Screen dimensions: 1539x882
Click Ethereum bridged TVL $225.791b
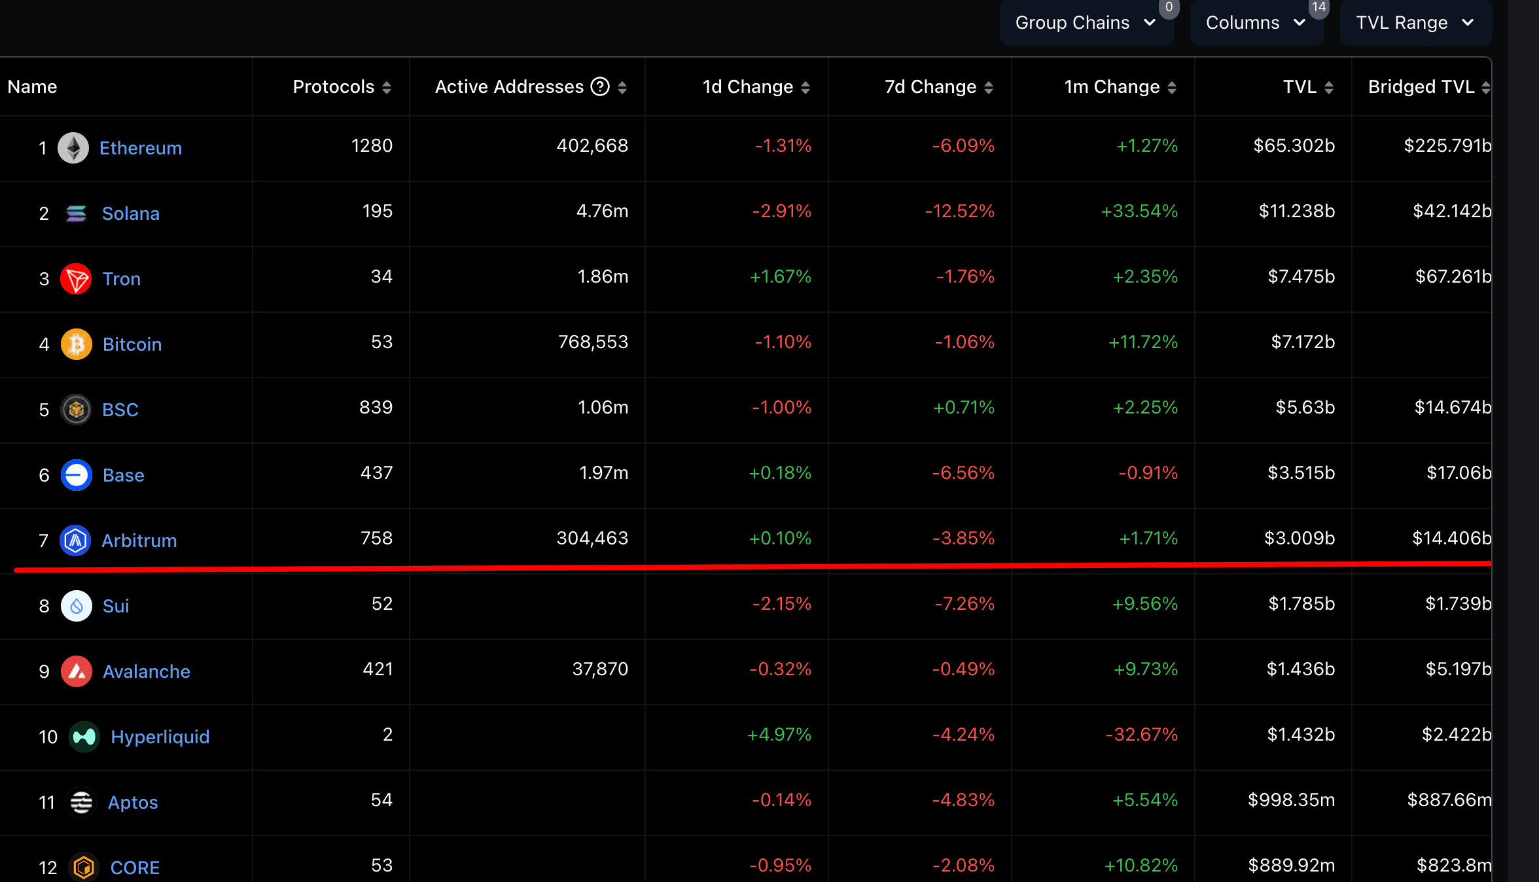[1447, 145]
